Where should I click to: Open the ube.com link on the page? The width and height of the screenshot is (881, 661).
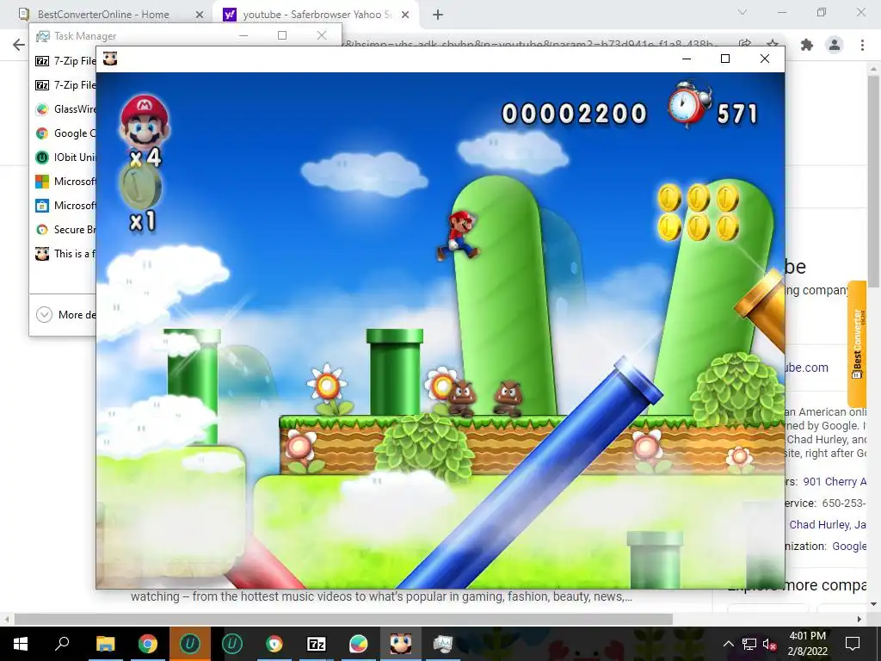point(805,368)
